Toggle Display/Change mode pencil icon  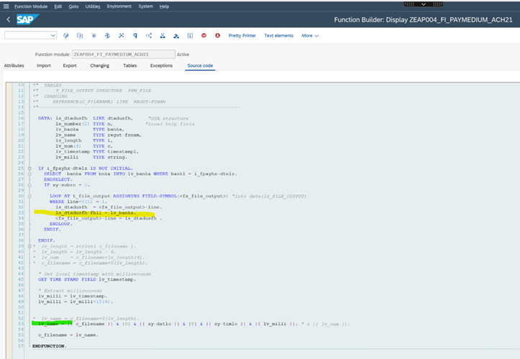[x=66, y=35]
